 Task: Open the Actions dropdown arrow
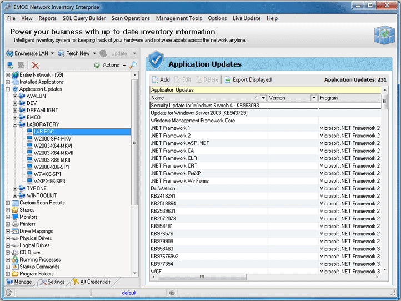(x=124, y=66)
